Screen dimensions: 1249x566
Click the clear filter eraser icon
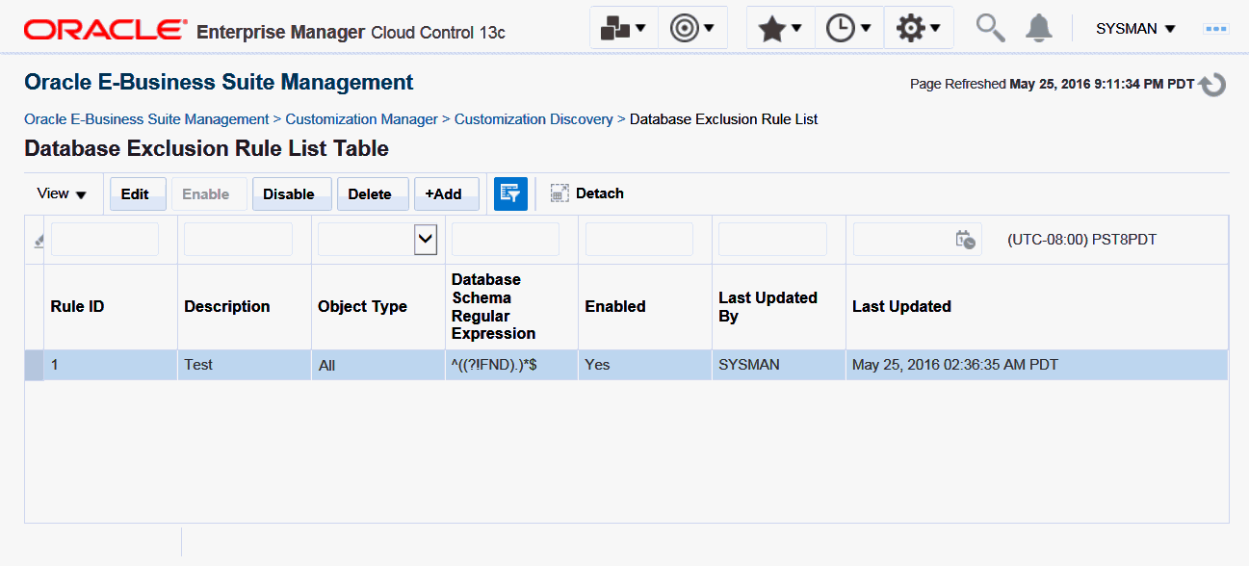click(x=39, y=241)
